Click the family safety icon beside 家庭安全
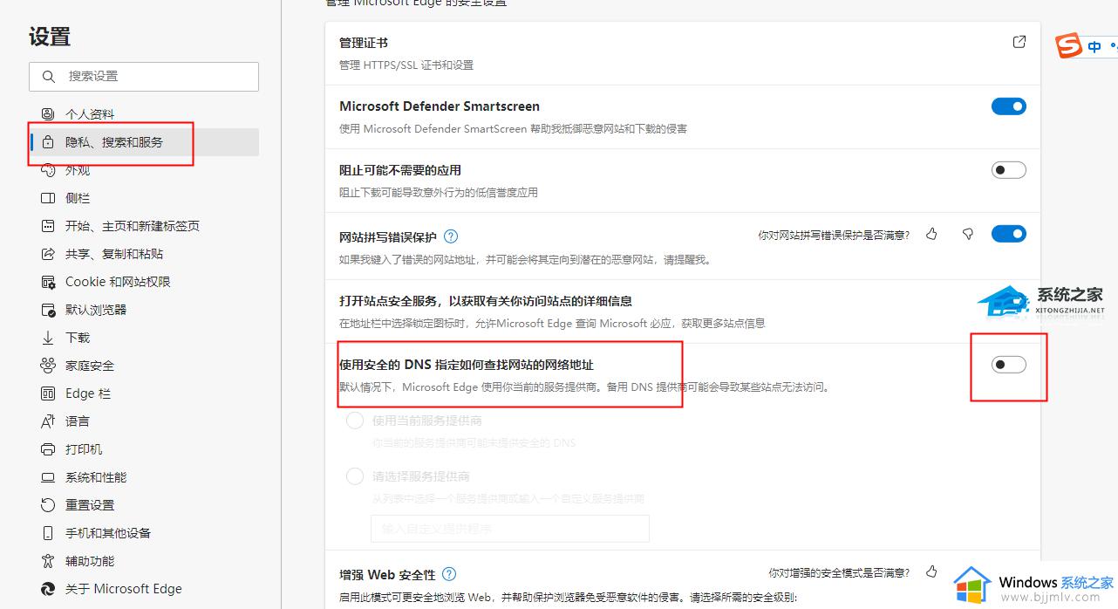The height and width of the screenshot is (609, 1118). click(x=48, y=366)
